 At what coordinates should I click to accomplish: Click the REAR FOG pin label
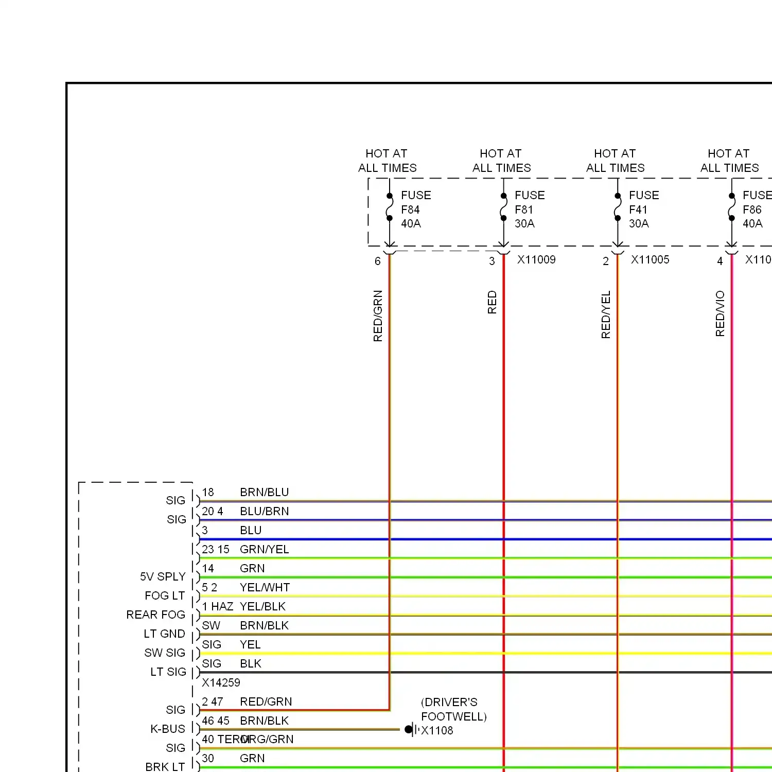[x=155, y=615]
